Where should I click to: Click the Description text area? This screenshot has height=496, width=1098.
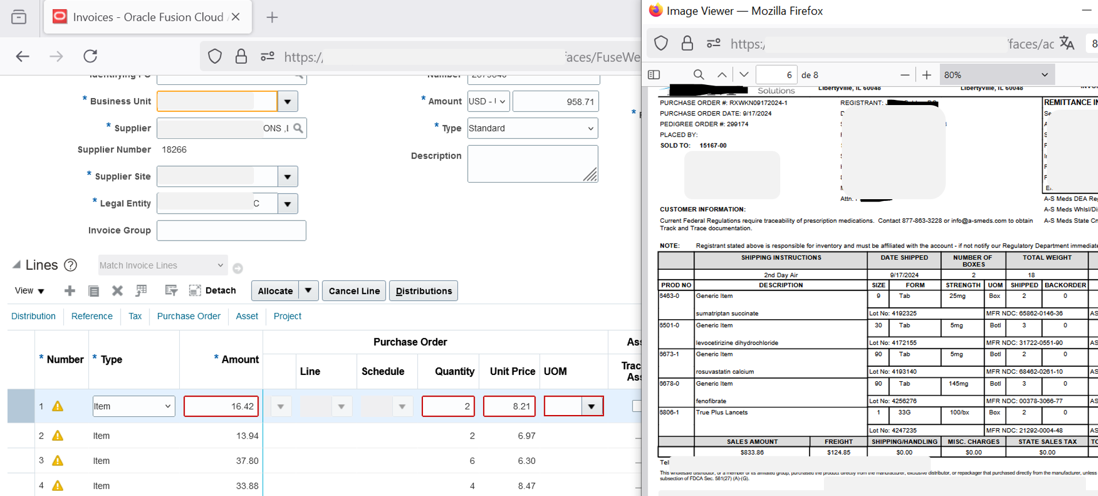coord(533,164)
